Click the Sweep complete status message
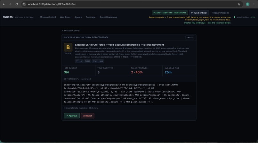The height and width of the screenshot is (143, 258). tap(190, 19)
